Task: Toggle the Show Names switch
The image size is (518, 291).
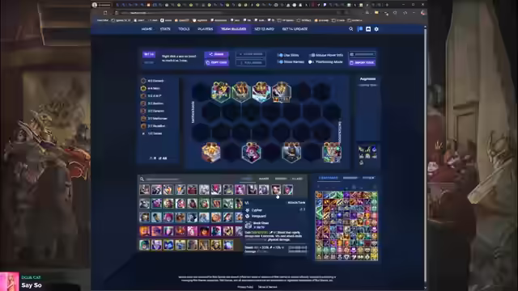Action: pos(280,61)
